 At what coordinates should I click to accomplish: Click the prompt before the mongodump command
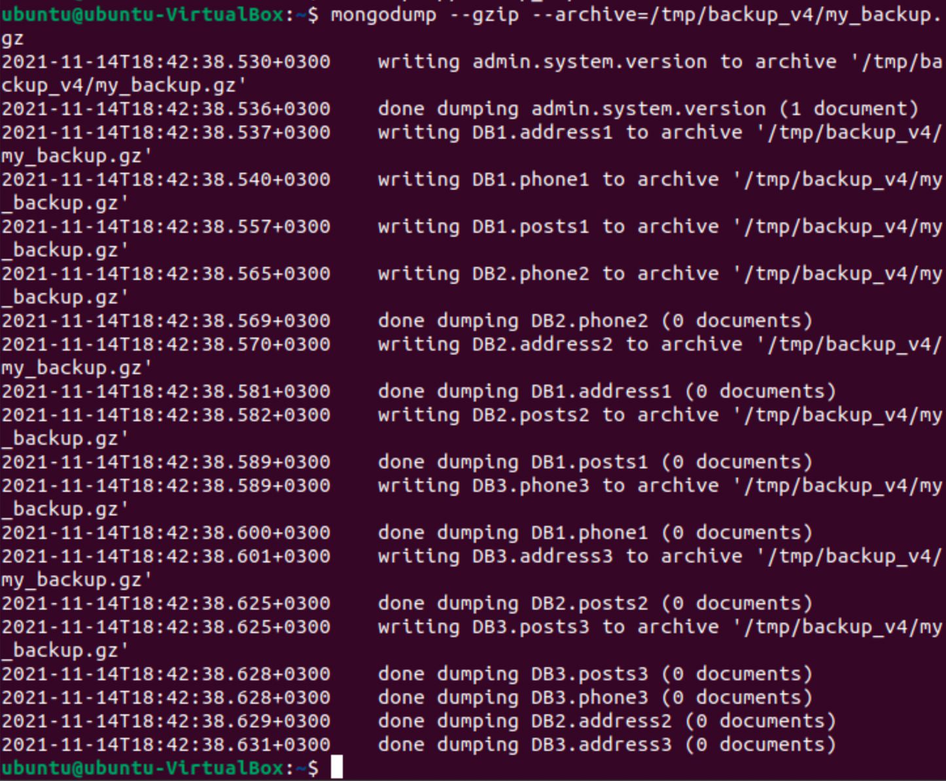point(160,14)
